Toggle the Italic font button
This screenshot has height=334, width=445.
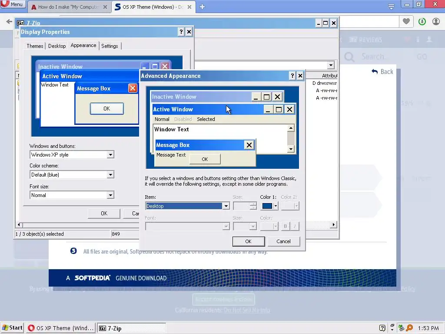(295, 226)
